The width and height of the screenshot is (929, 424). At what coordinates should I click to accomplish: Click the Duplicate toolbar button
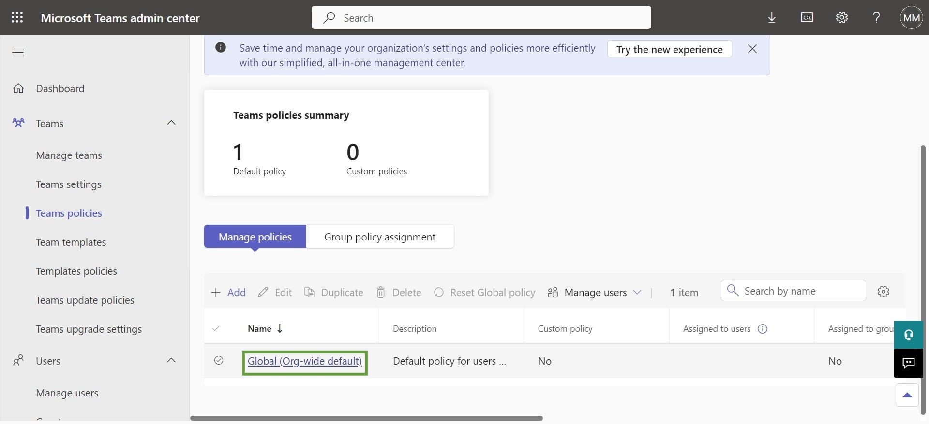coord(334,292)
